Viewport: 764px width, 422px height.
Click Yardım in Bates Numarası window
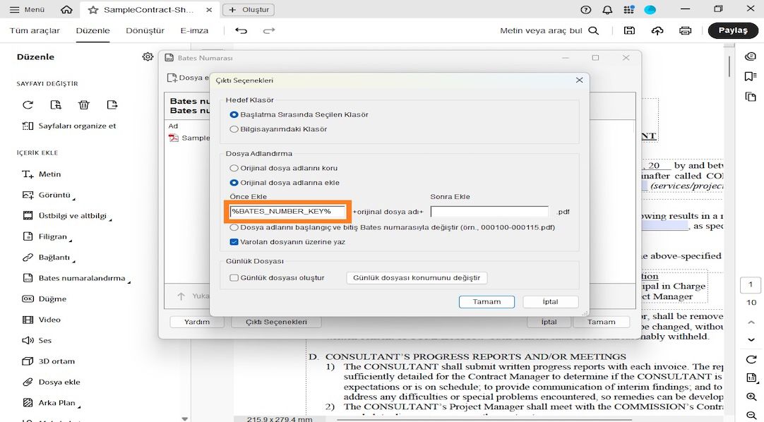pos(197,322)
